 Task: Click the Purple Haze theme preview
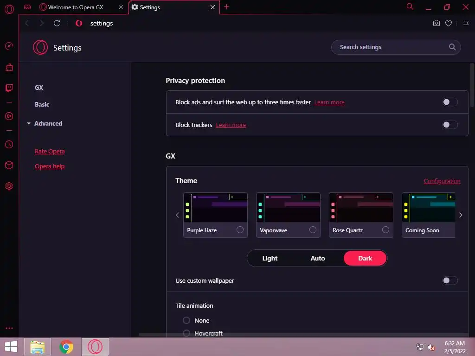point(215,207)
